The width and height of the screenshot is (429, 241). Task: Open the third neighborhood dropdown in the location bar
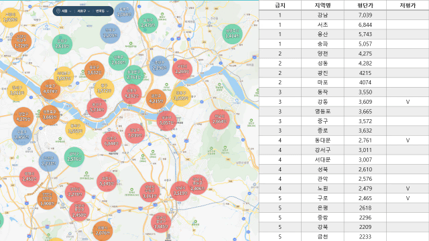102,11
